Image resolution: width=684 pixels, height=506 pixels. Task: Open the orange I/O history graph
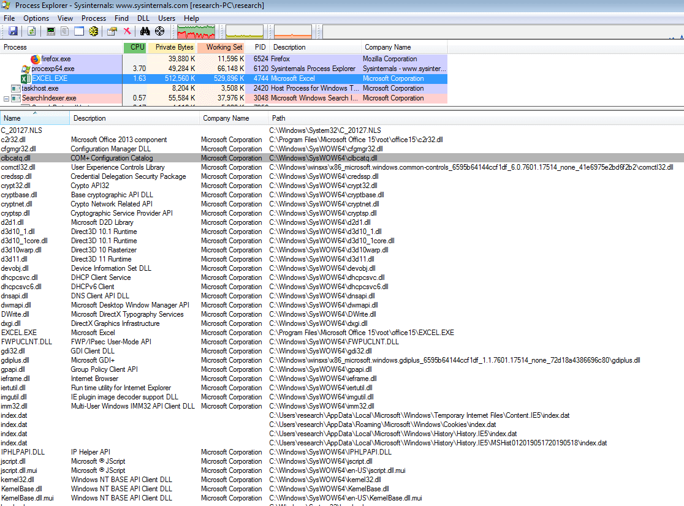293,31
